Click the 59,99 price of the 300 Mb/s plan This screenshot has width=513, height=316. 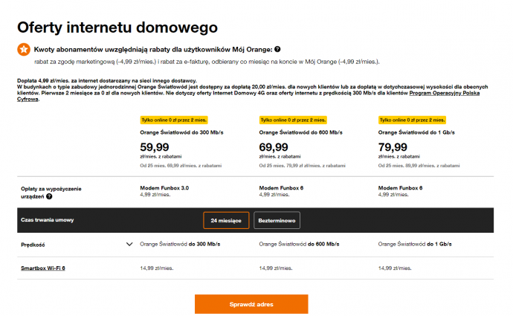(x=155, y=147)
